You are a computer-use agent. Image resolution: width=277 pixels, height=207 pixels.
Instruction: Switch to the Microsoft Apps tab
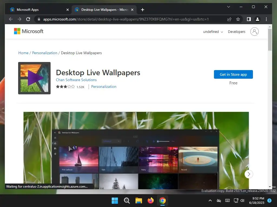pyautogui.click(x=38, y=10)
